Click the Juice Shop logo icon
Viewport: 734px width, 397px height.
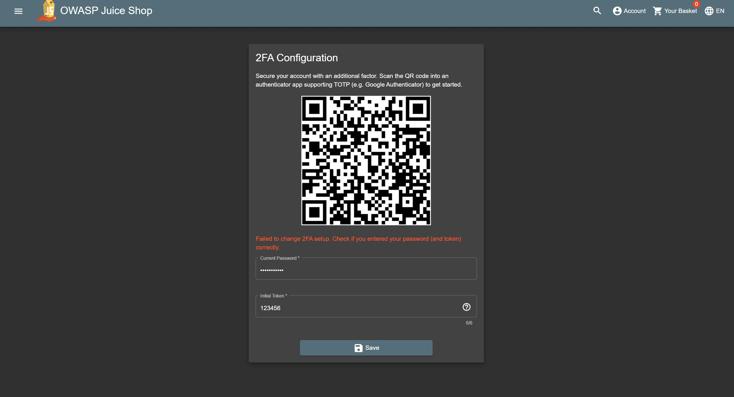click(47, 11)
